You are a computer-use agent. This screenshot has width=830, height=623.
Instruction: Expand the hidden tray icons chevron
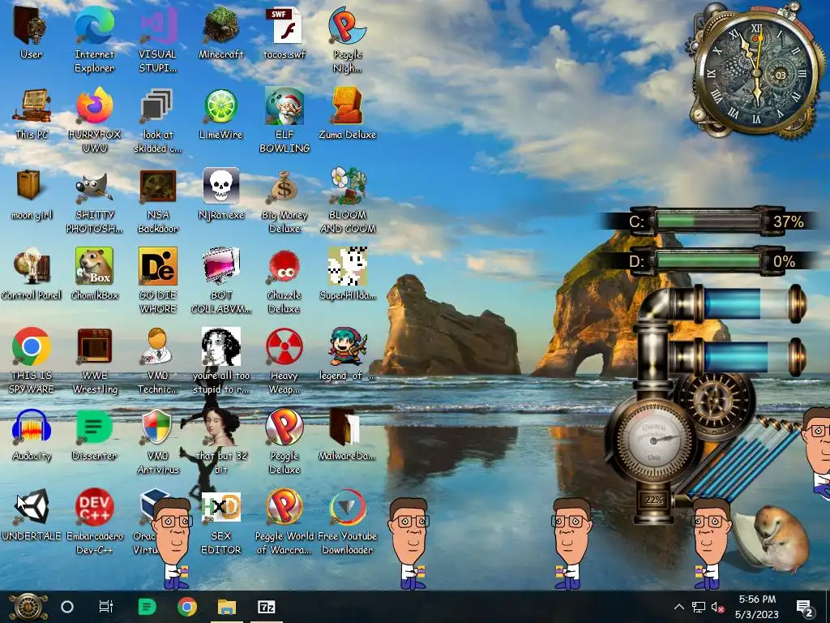tap(679, 607)
